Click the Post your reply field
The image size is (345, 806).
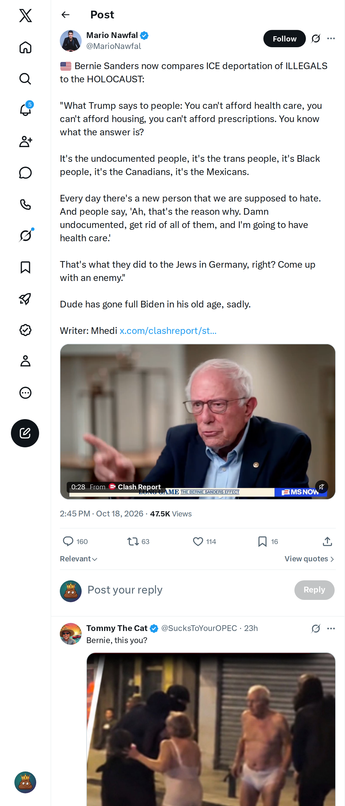(187, 590)
